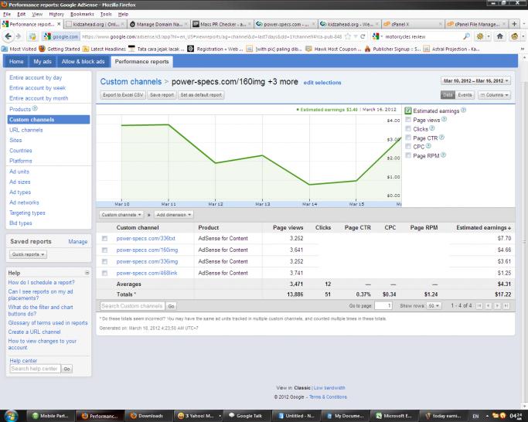Click the Mar 12 marker on chart timeline
This screenshot has height=422, width=528.
[216, 204]
